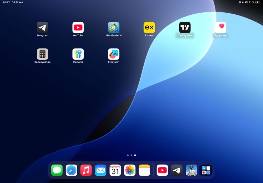Screen dimensions: 263x183
Task: Open Mail from the dock
Action: (101, 170)
